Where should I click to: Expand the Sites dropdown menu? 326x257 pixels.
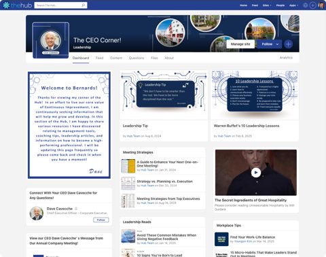pyautogui.click(x=267, y=5)
